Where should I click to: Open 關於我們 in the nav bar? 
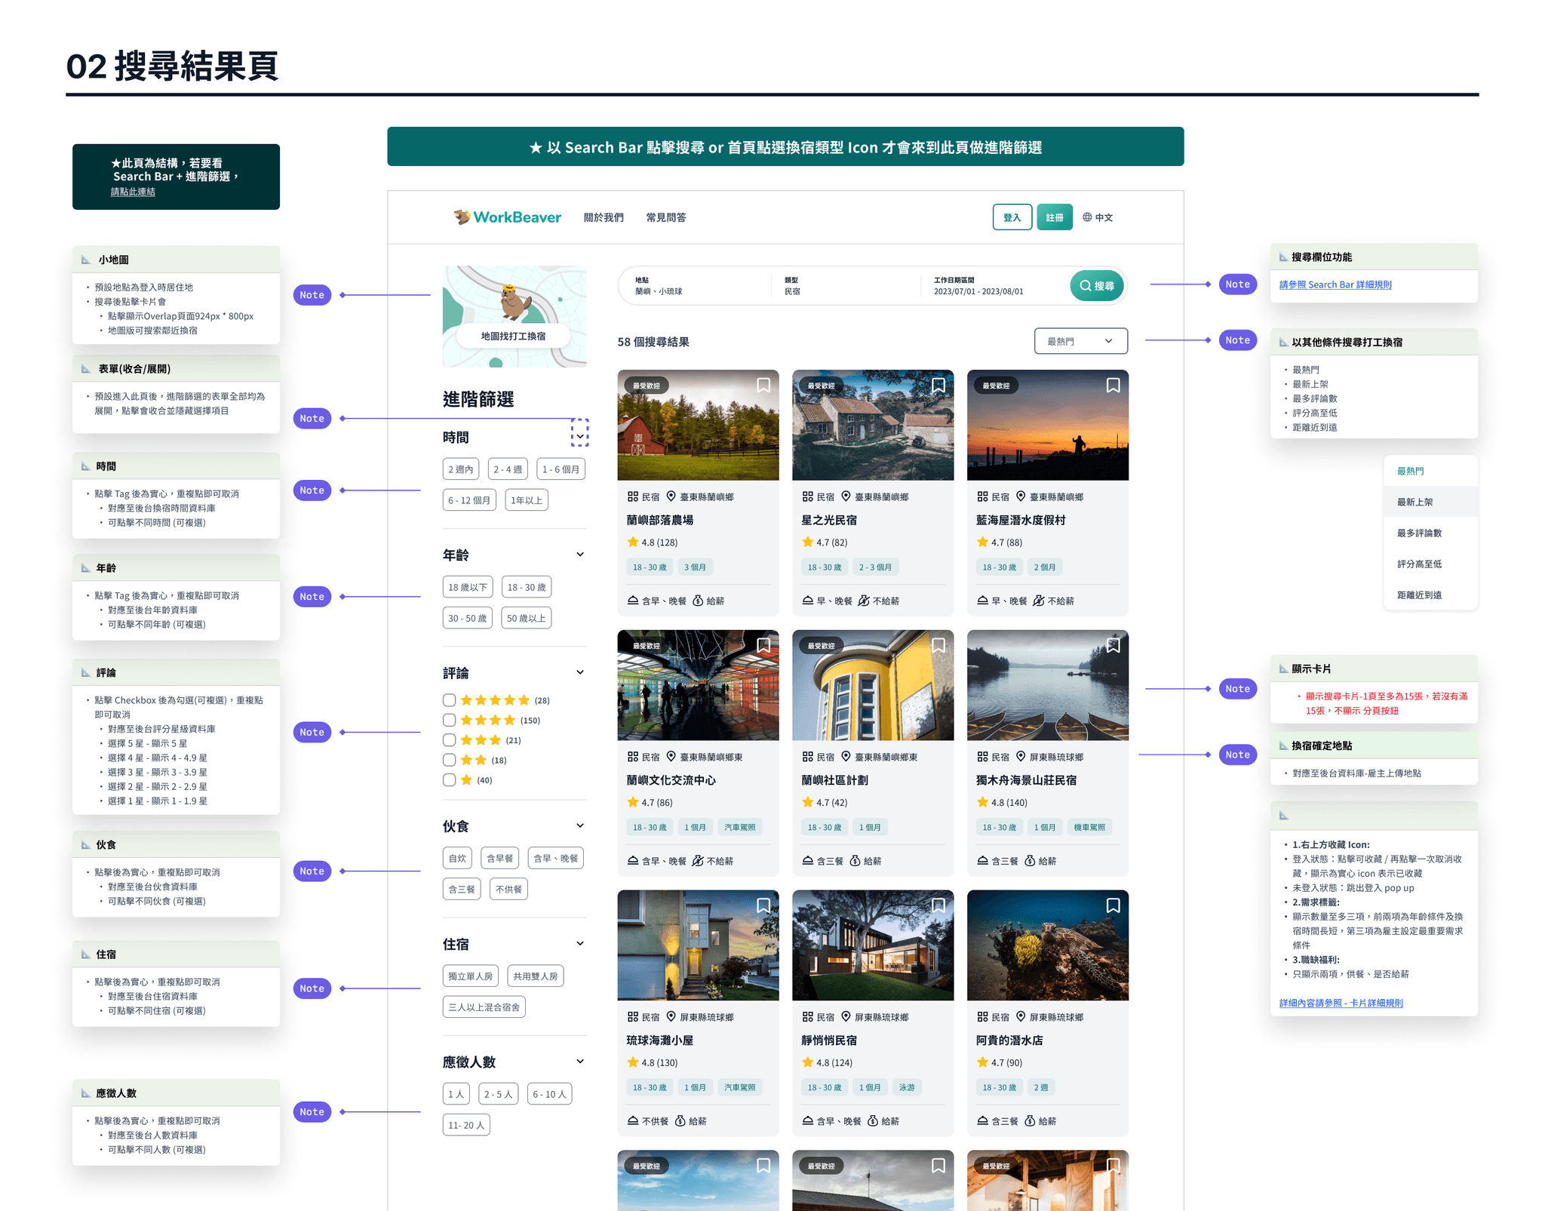pyautogui.click(x=604, y=217)
